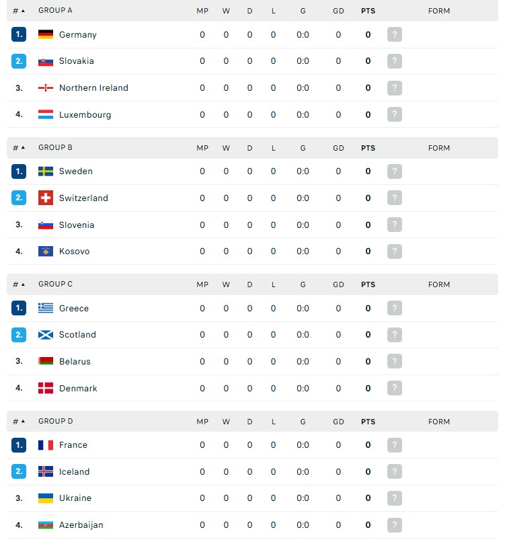Click the form question mark in France's row
The width and height of the screenshot is (505, 544).
tap(394, 444)
